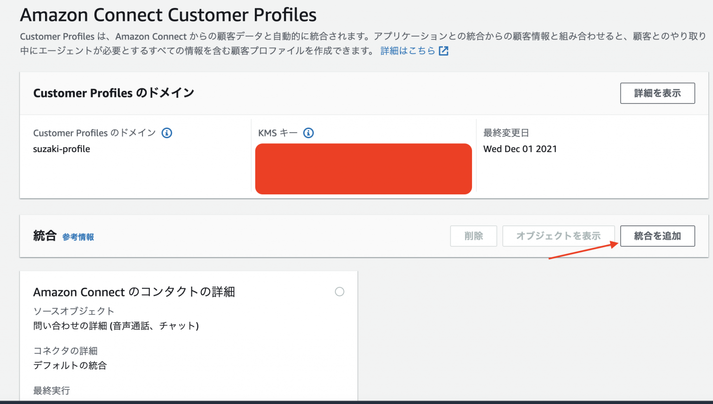Open the Customer Profiles ドメイン info tooltip
Viewport: 713px width, 404px height.
click(167, 133)
